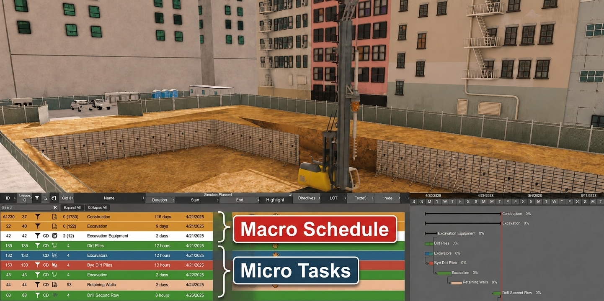Click the Collapse All button
This screenshot has width=604, height=301.
97,207
